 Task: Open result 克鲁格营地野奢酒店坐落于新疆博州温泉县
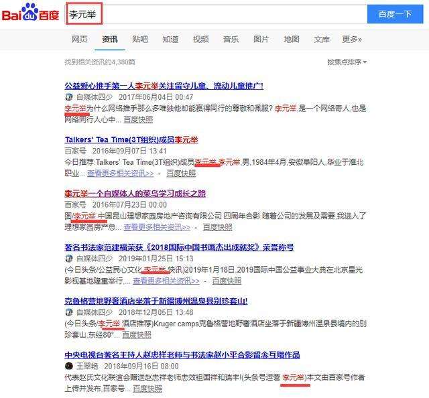(156, 301)
